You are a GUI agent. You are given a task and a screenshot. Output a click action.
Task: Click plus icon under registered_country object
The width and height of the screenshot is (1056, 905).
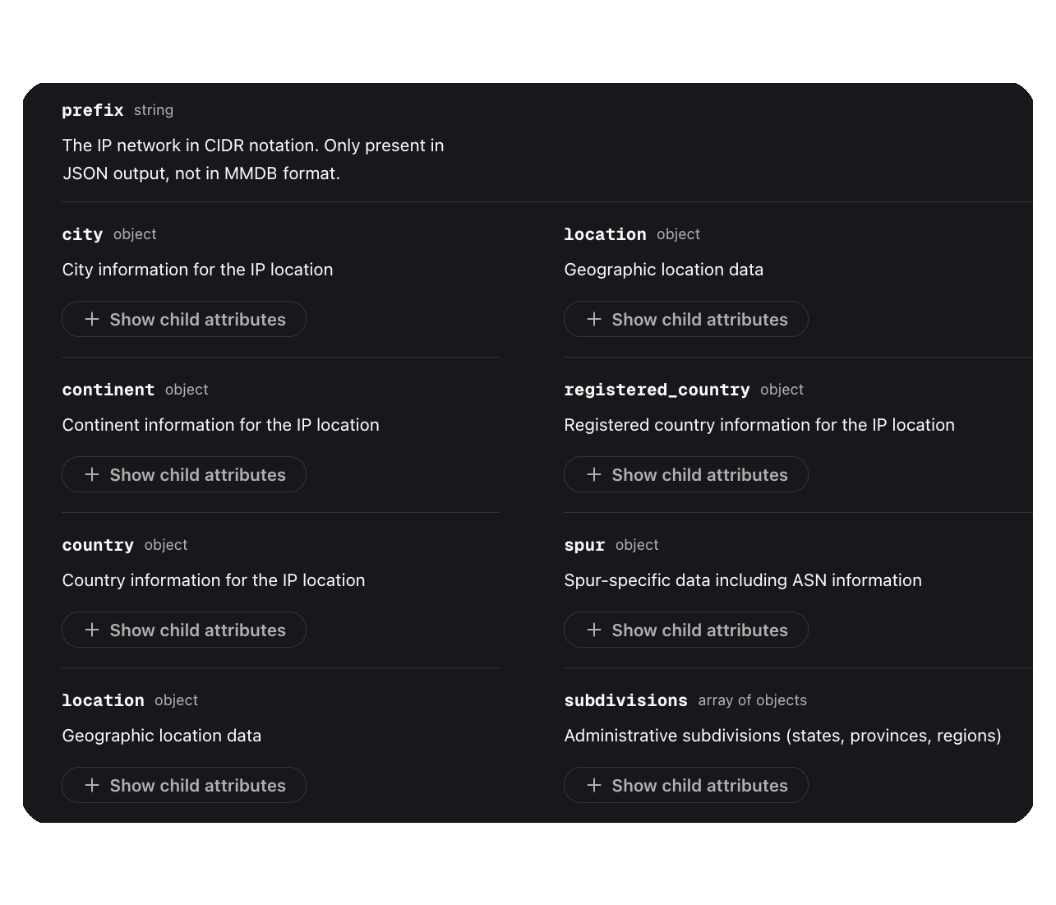[594, 474]
